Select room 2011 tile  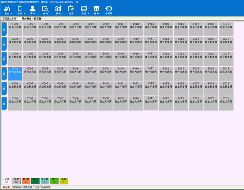[151, 44]
